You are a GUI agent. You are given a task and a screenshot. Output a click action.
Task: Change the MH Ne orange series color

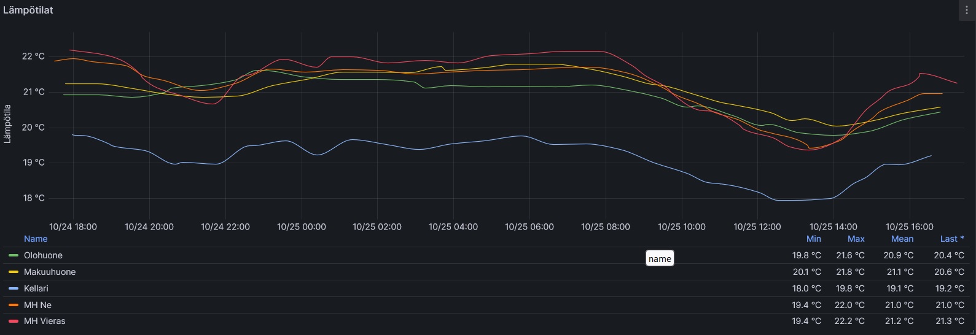click(14, 305)
